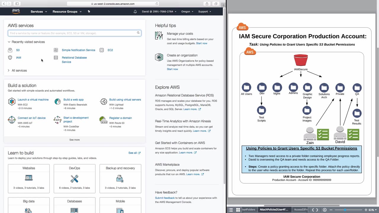Go to next page in diagram viewer
The width and height of the screenshot is (379, 213).
click(317, 210)
